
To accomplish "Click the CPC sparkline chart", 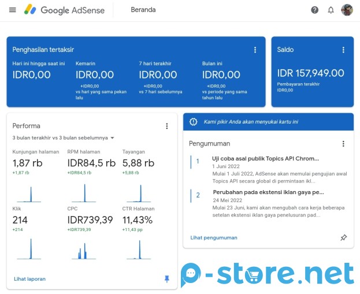I will (x=84, y=251).
